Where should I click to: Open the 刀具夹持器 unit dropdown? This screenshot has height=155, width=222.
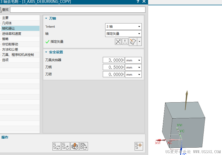tap(133, 60)
